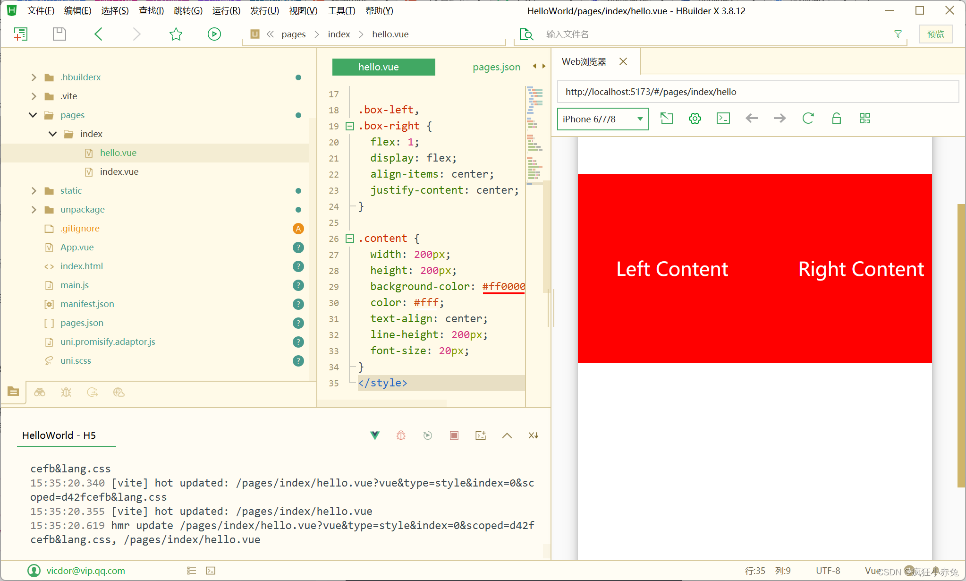Fold the .box-right CSS block
This screenshot has width=966, height=581.
(350, 126)
